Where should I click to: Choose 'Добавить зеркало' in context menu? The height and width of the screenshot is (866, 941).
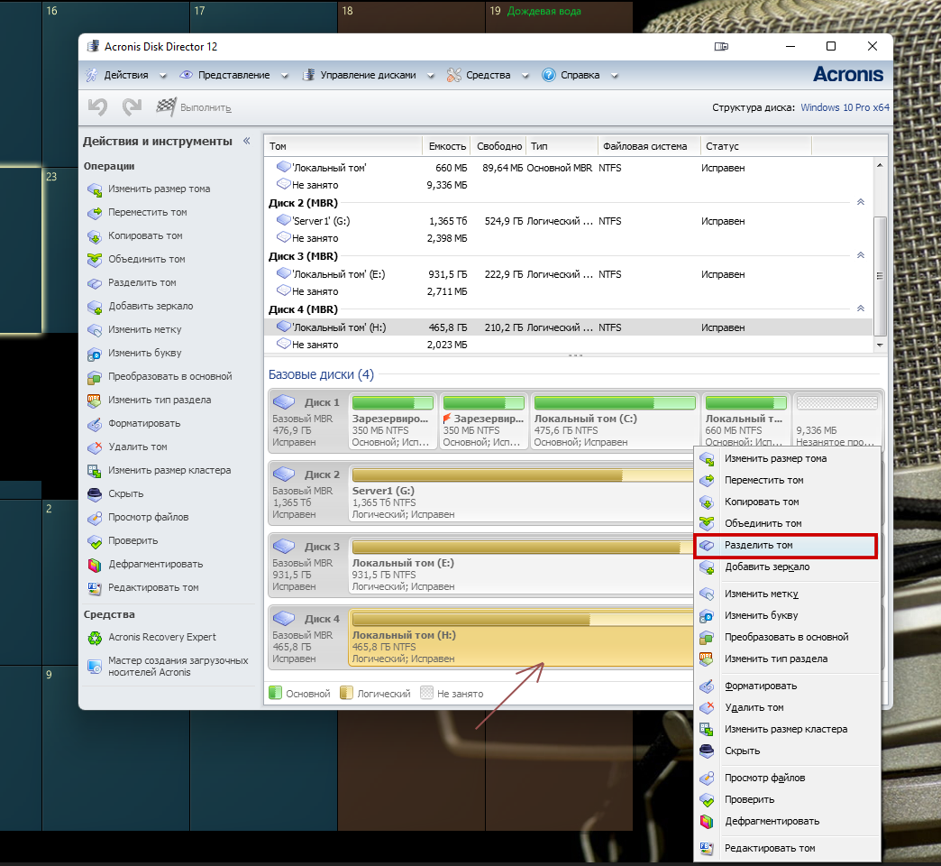pyautogui.click(x=786, y=567)
